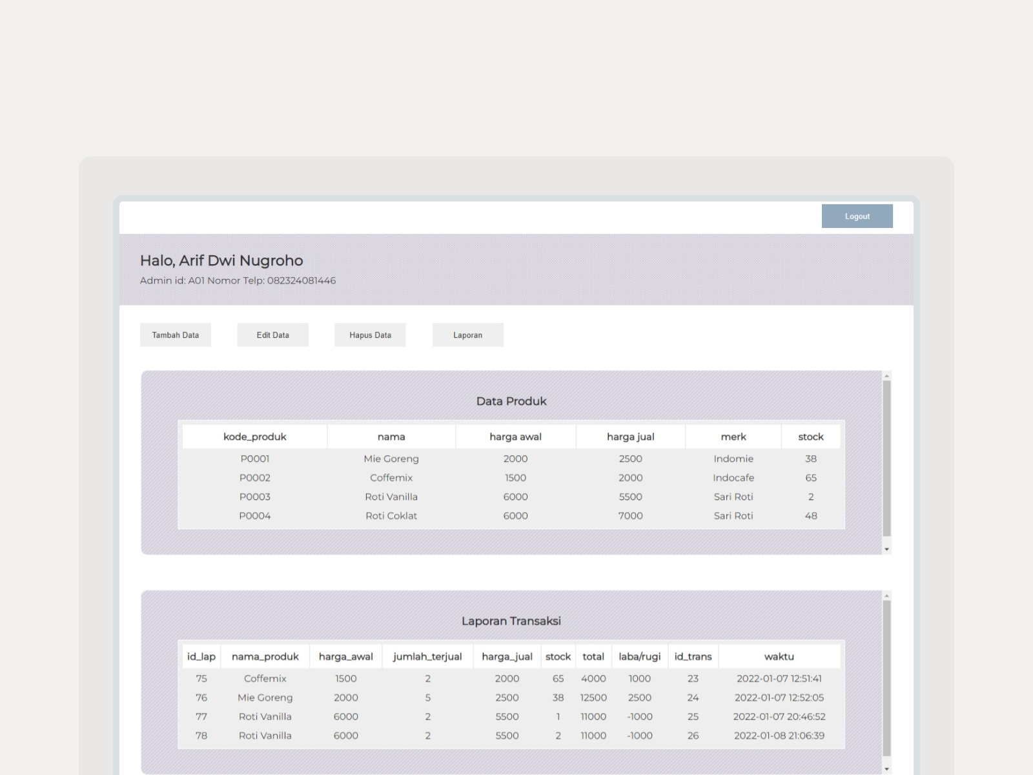This screenshot has height=775, width=1033.
Task: Select product code P0004
Action: 255,516
